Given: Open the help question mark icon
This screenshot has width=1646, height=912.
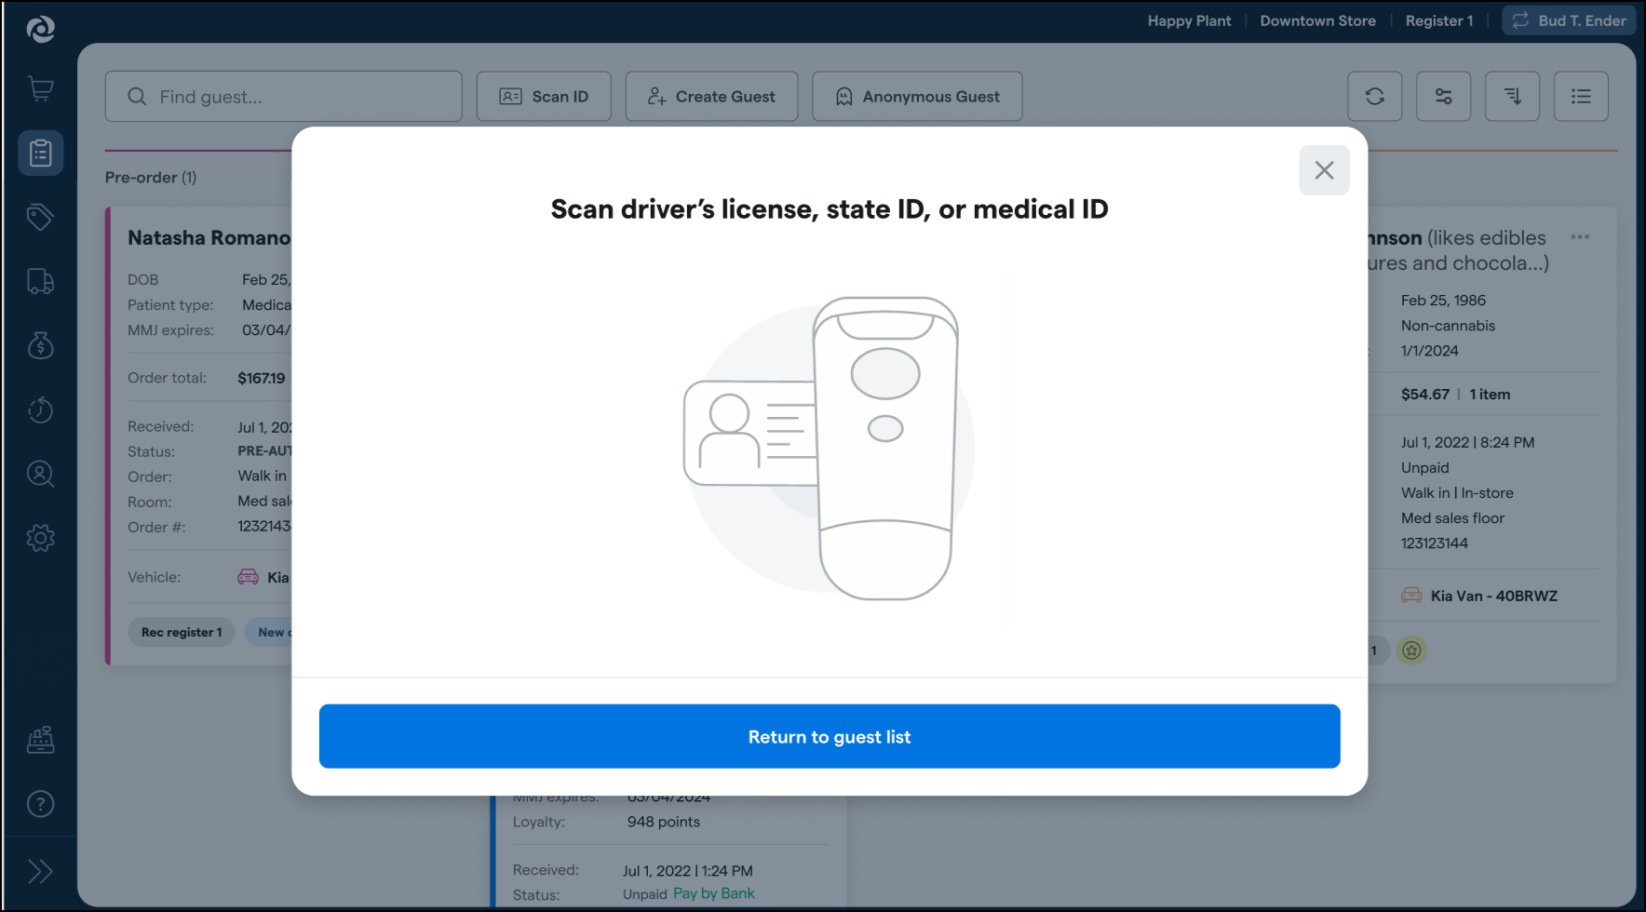Looking at the screenshot, I should pyautogui.click(x=41, y=804).
